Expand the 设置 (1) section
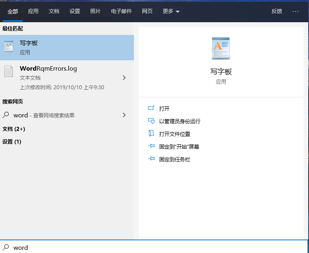Image resolution: width=309 pixels, height=253 pixels. 11,142
